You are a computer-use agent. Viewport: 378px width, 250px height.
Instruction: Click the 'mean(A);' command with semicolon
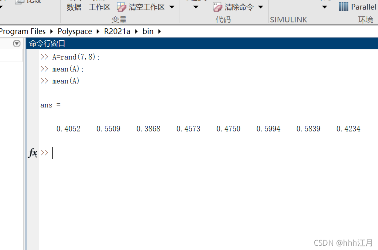tap(68, 69)
